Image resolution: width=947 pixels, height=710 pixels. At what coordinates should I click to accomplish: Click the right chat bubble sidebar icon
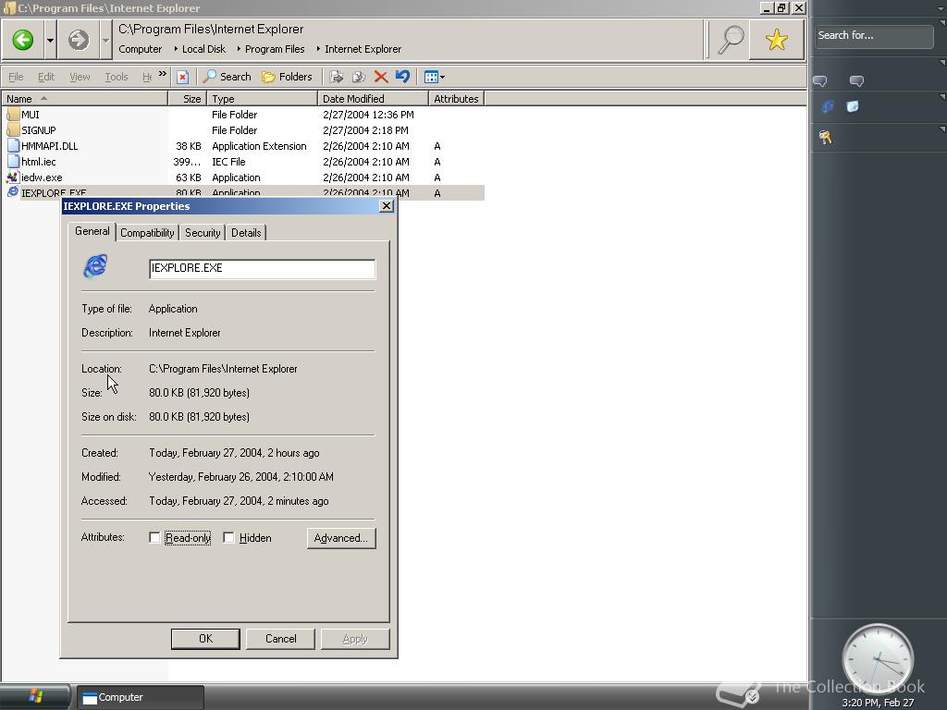coord(856,81)
